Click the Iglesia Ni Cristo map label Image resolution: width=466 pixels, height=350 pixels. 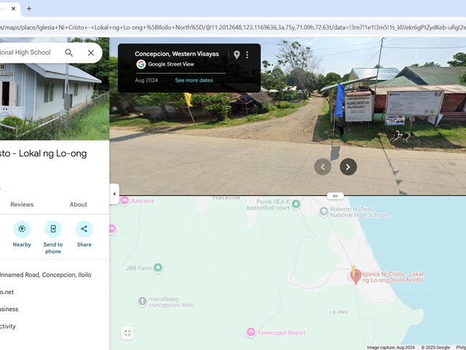point(392,277)
